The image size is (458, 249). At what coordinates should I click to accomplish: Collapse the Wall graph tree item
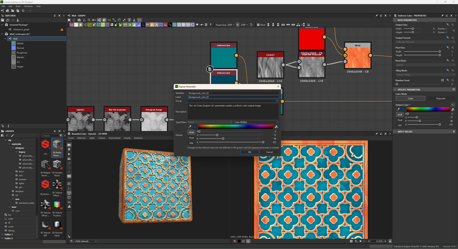[x=6, y=39]
